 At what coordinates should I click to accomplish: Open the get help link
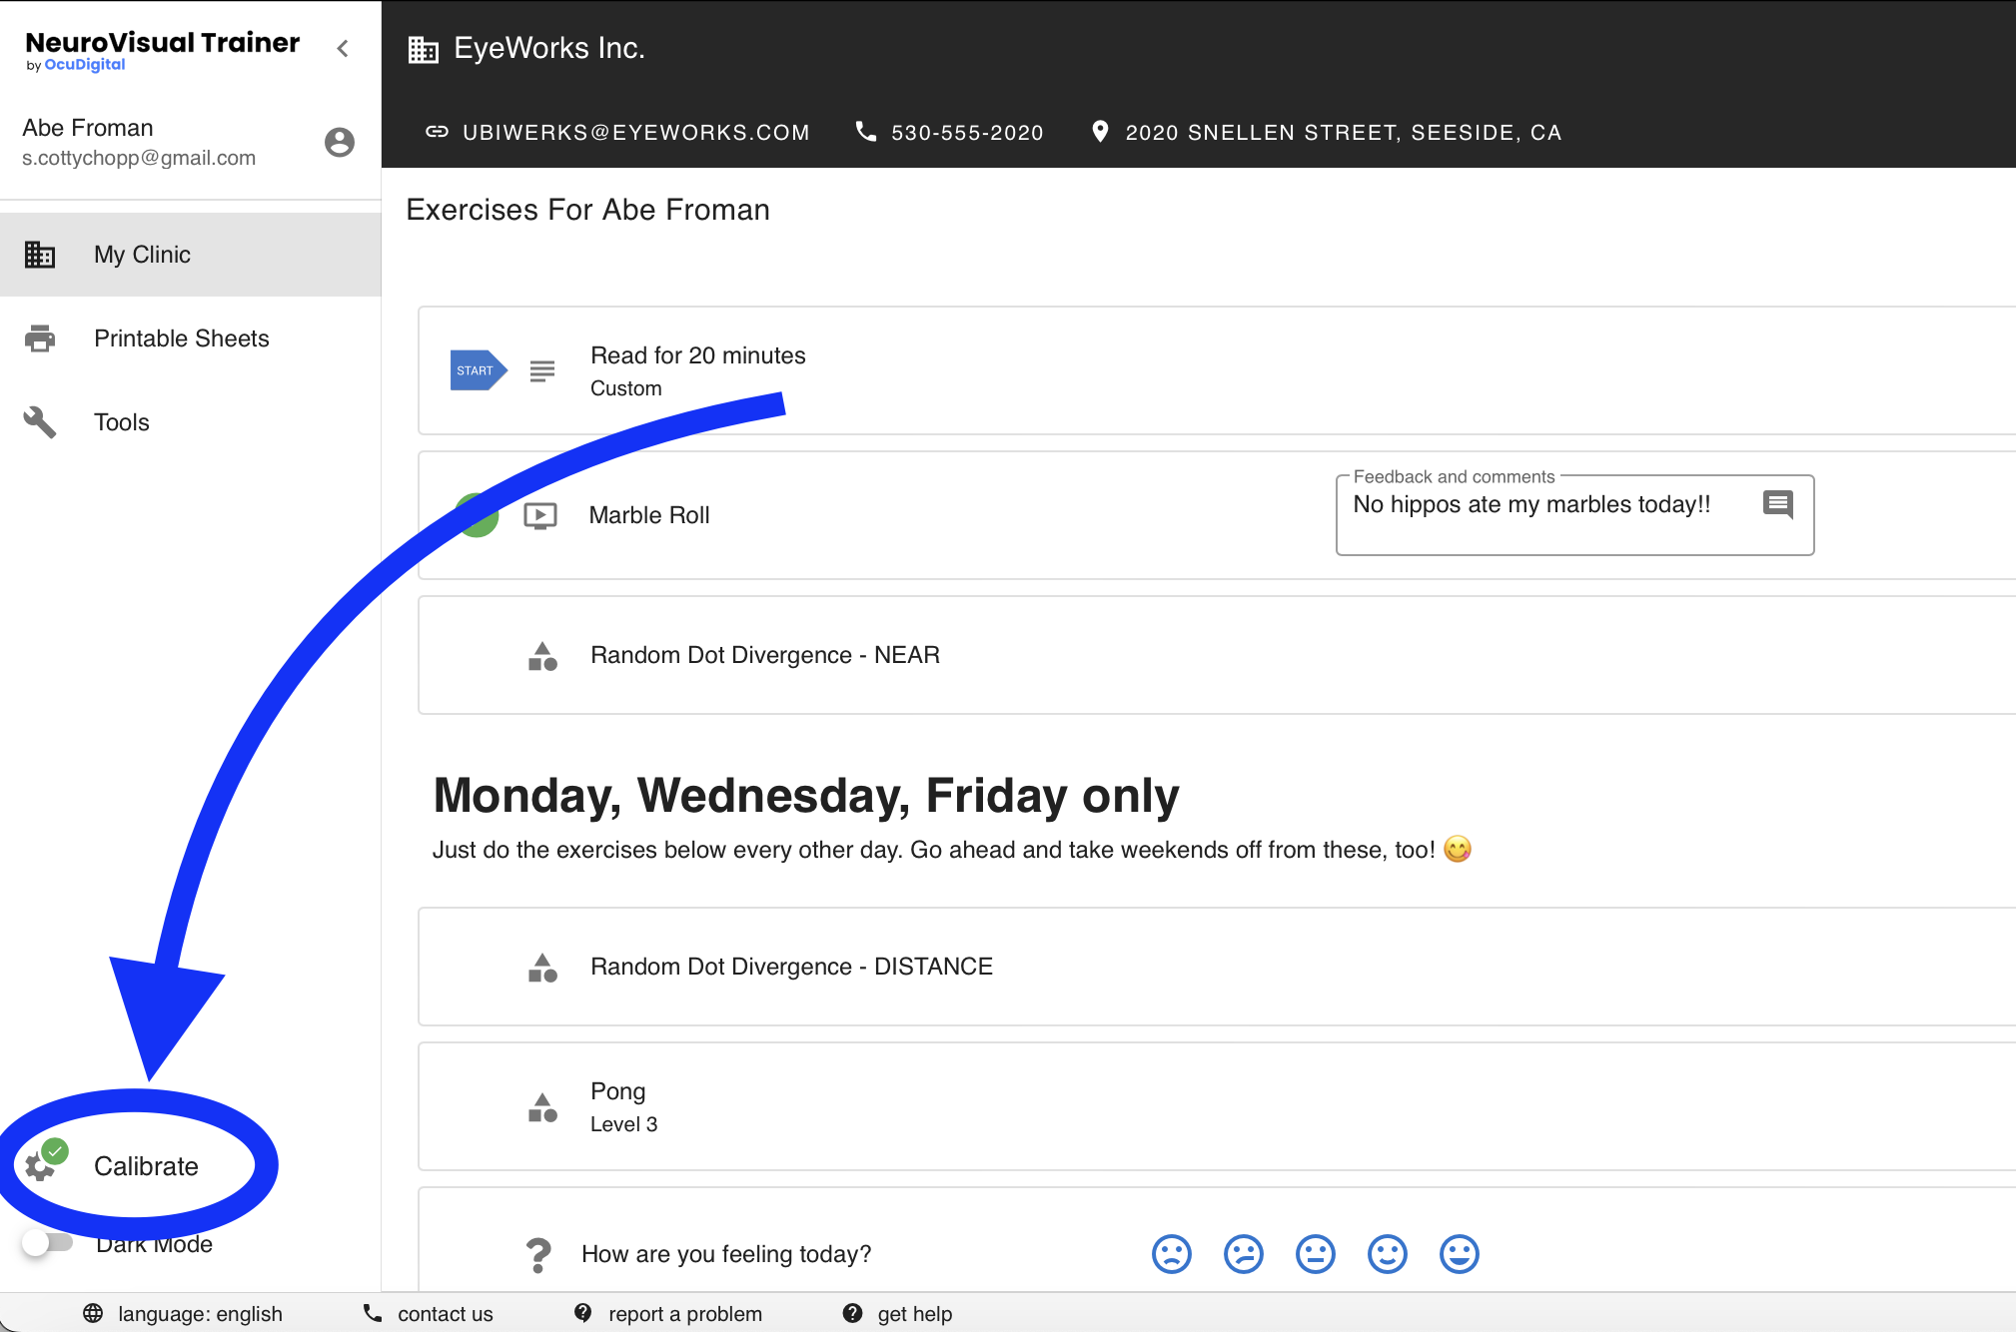click(915, 1314)
